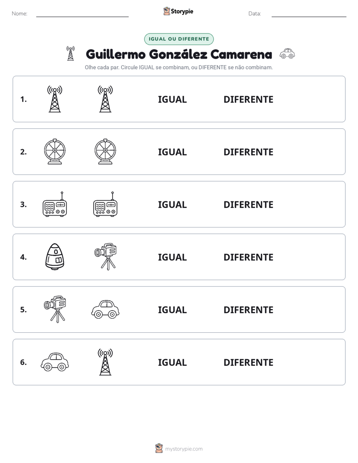Click the car icon in row 5
Viewport: 358px width, 463px height.
105,309
